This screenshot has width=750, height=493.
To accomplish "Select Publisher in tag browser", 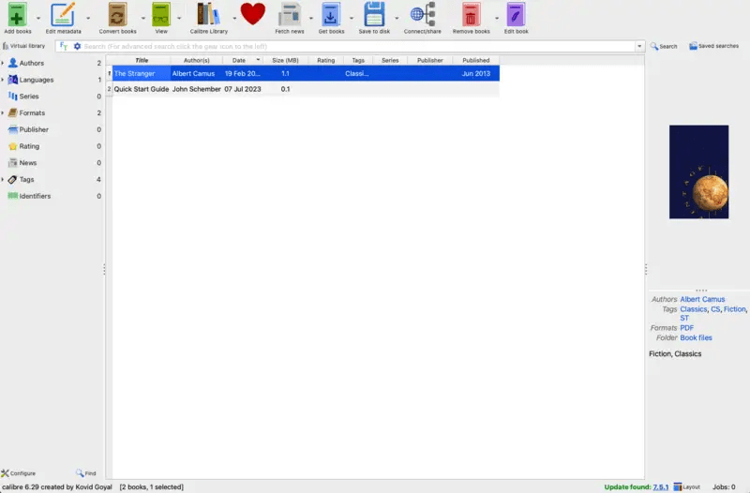I will (34, 129).
